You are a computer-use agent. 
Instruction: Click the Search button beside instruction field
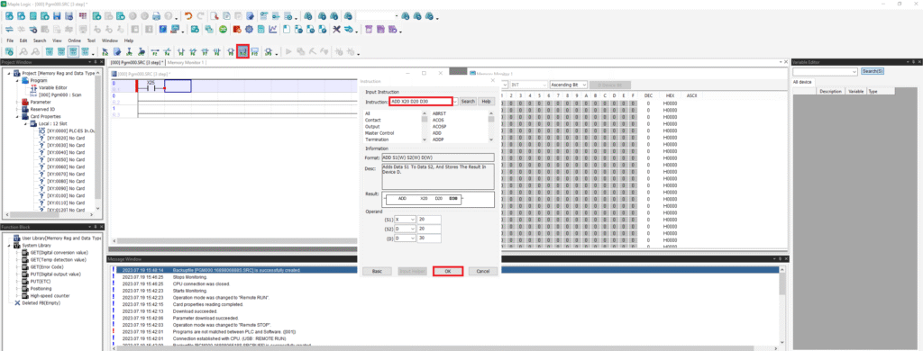468,102
